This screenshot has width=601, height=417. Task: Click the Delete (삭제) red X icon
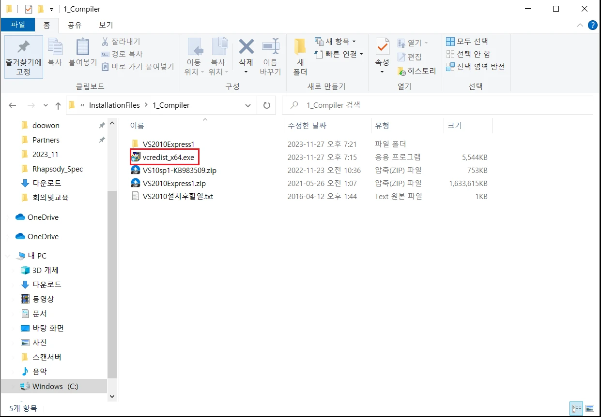pyautogui.click(x=246, y=47)
